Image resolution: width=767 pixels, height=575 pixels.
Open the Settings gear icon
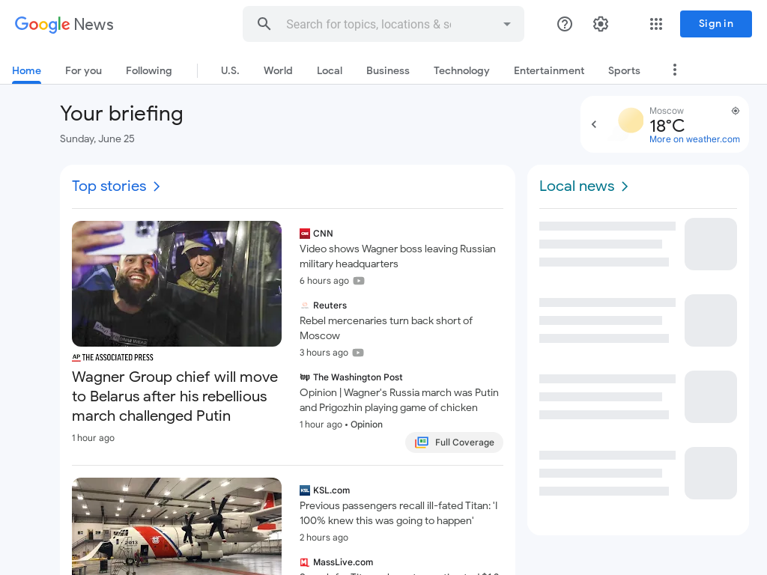tap(600, 24)
